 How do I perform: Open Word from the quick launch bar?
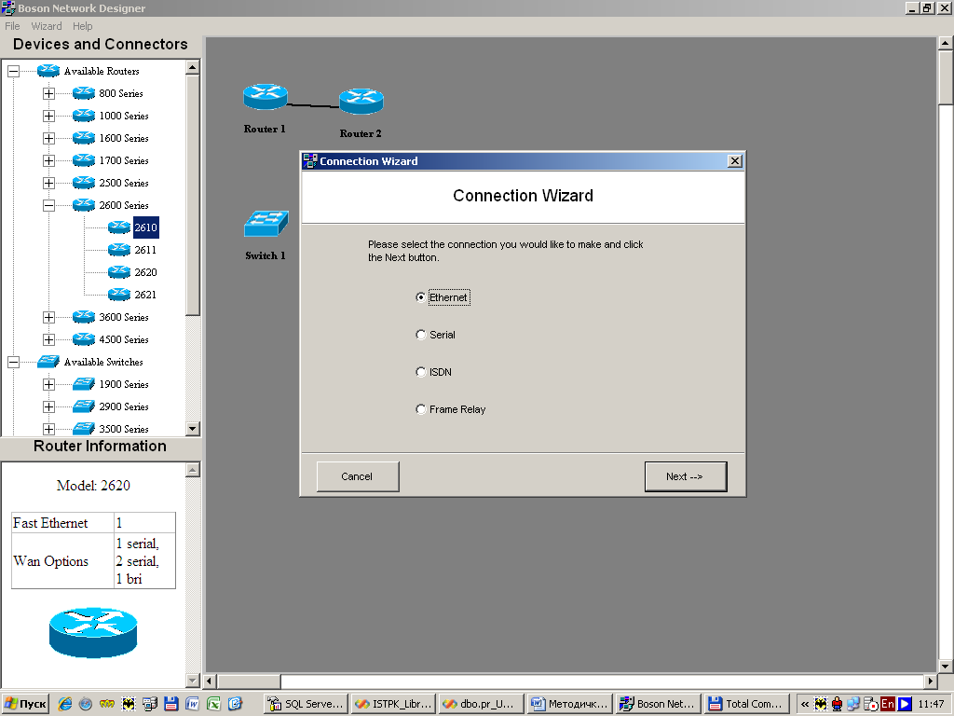192,704
